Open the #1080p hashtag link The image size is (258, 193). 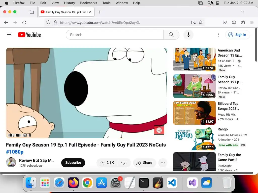click(15, 152)
